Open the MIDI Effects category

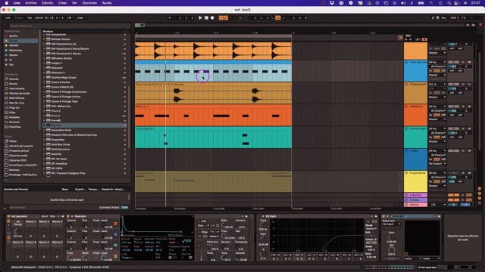(x=20, y=98)
